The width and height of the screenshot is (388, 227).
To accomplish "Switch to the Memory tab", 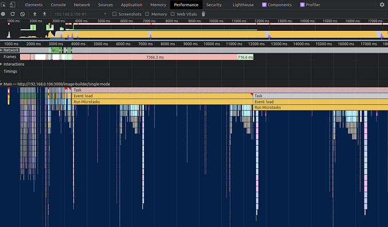I will (x=158, y=5).
